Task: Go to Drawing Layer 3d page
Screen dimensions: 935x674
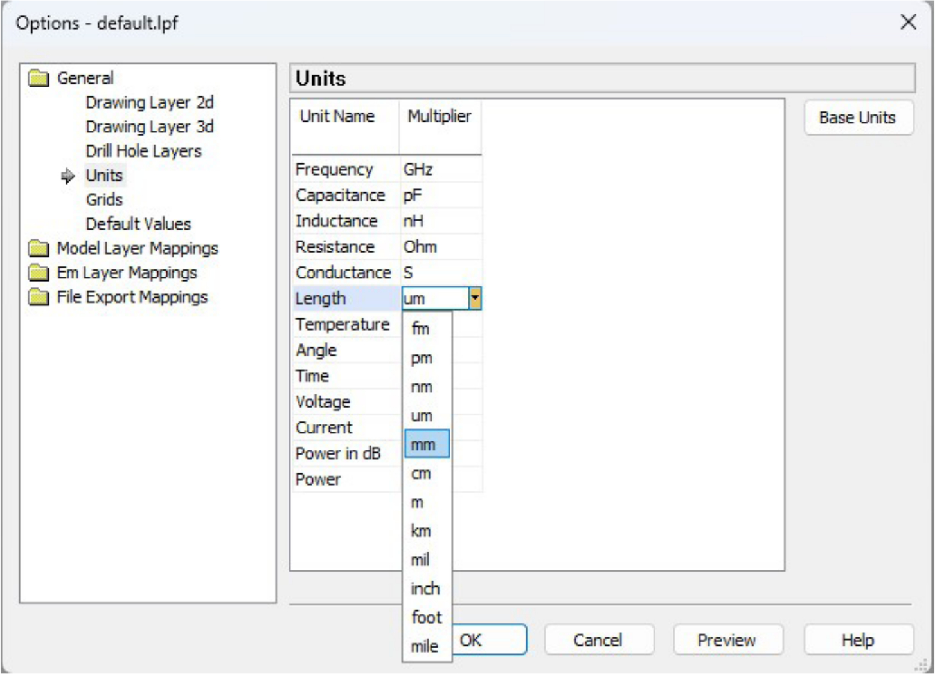Action: pyautogui.click(x=149, y=127)
